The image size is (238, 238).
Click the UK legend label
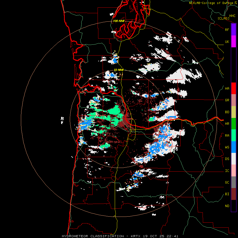(227, 42)
